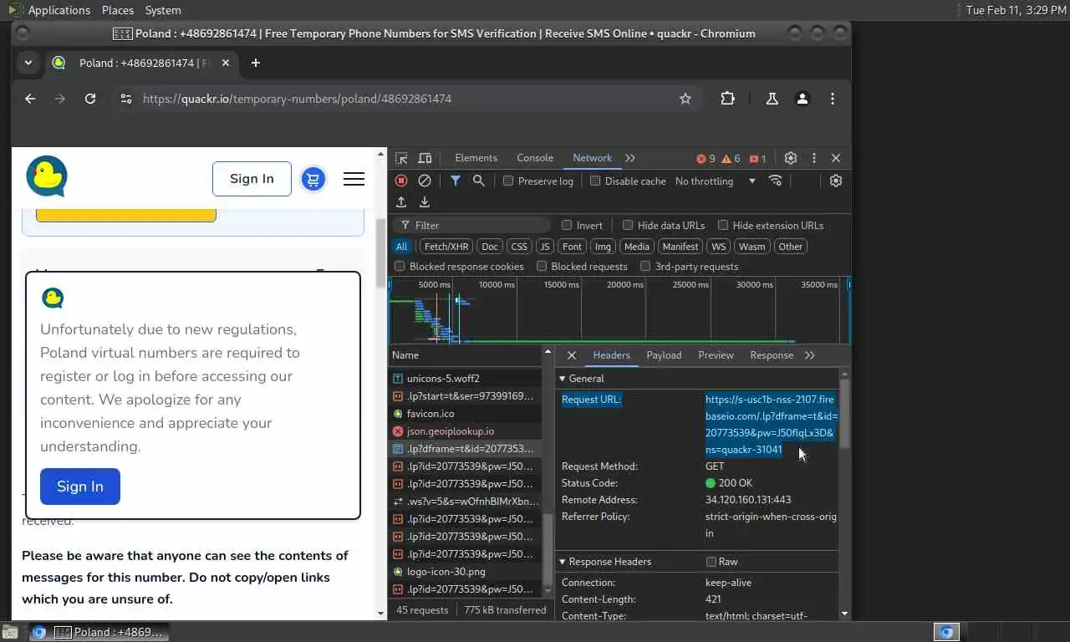Open the browser profile avatar icon

pyautogui.click(x=802, y=99)
